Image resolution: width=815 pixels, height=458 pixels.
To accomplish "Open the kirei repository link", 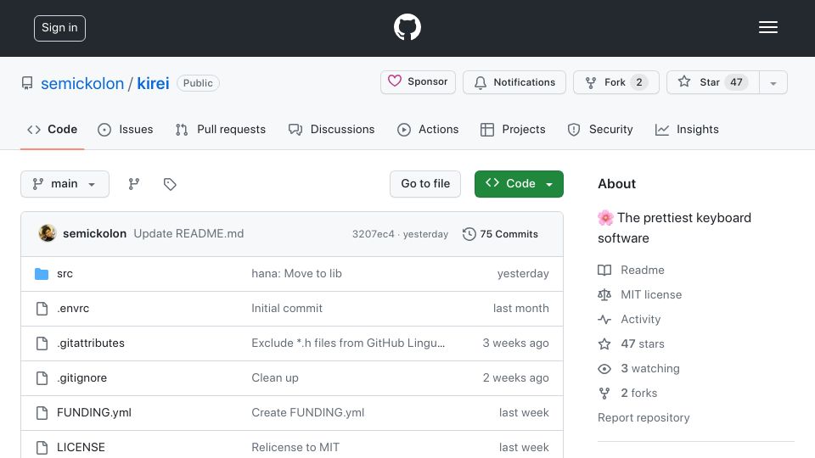I will click(153, 83).
